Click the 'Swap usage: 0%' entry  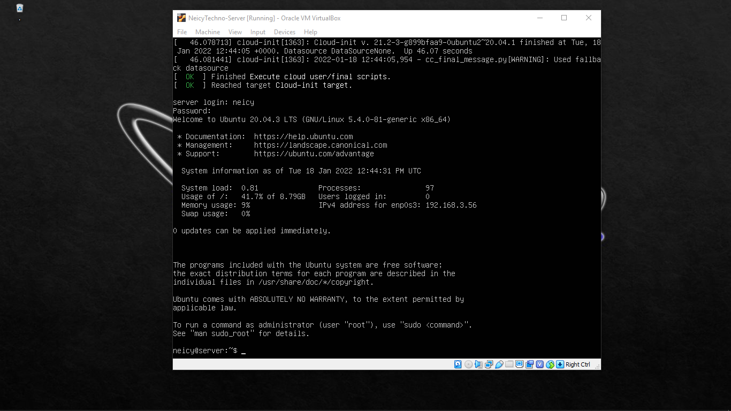(x=216, y=214)
